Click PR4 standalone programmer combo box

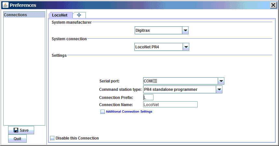(x=182, y=90)
